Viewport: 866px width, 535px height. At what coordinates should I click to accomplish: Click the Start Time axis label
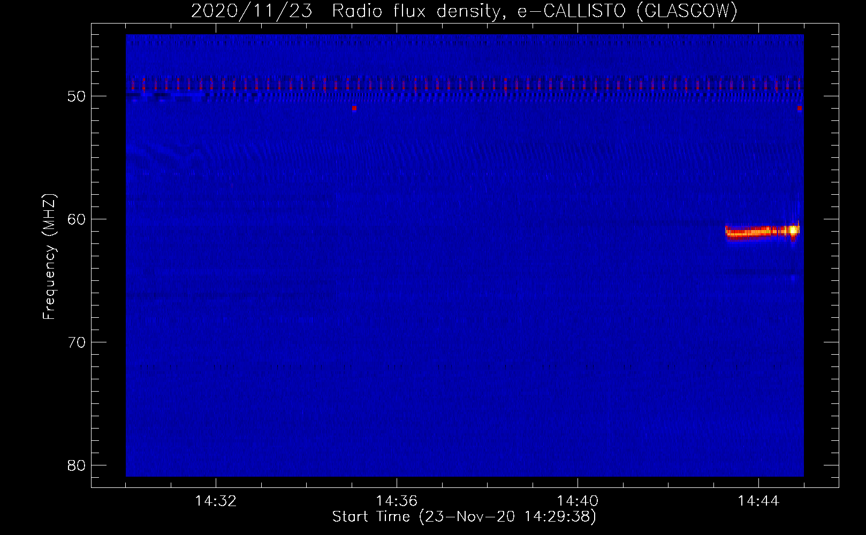click(x=464, y=517)
